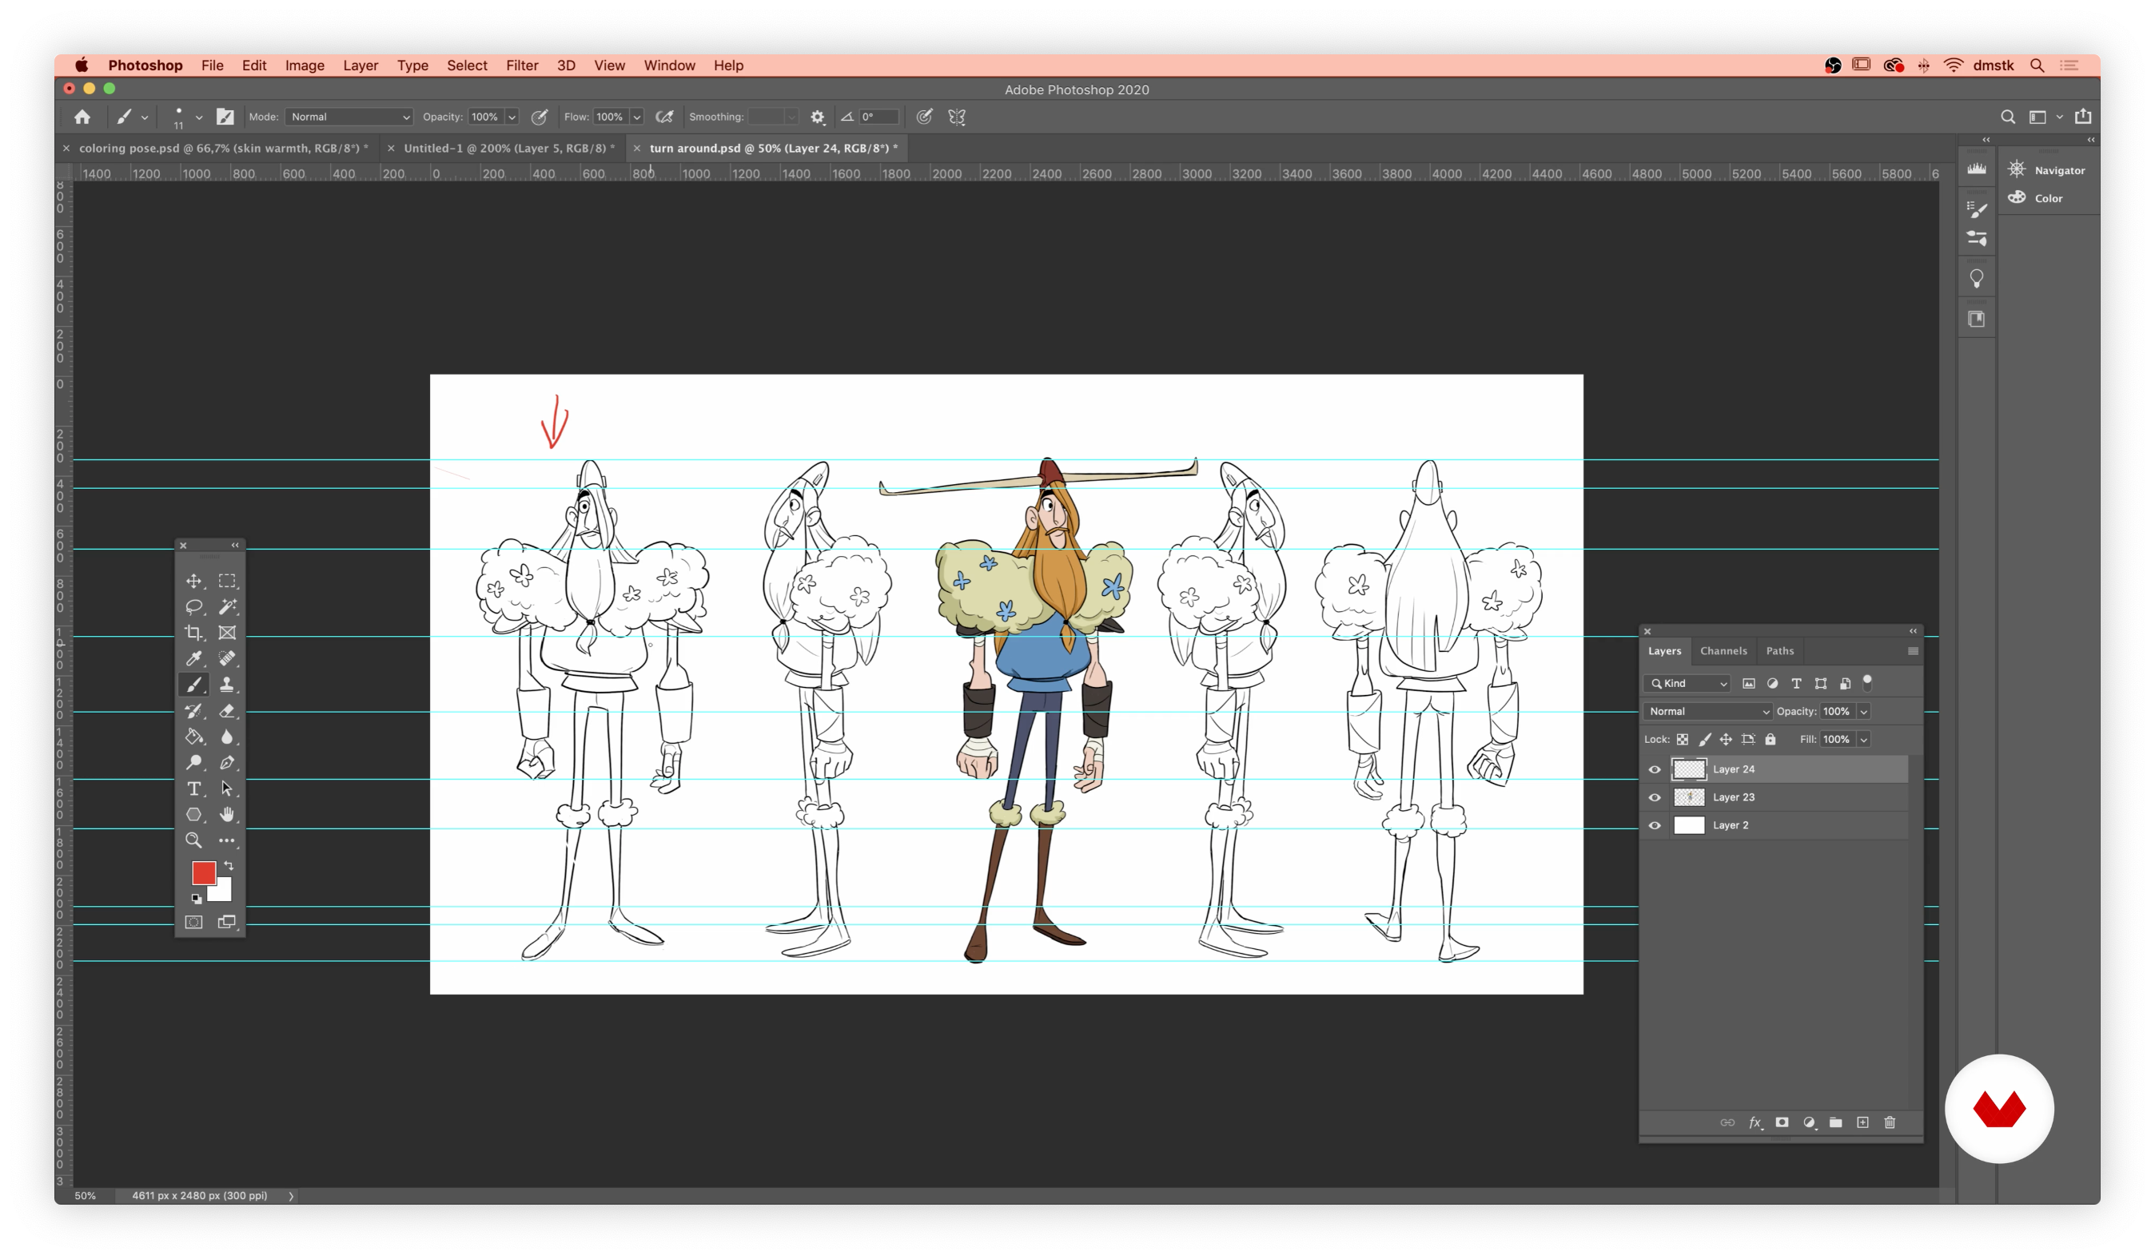Select the Lasso tool
This screenshot has height=1259, width=2155.
[x=194, y=607]
